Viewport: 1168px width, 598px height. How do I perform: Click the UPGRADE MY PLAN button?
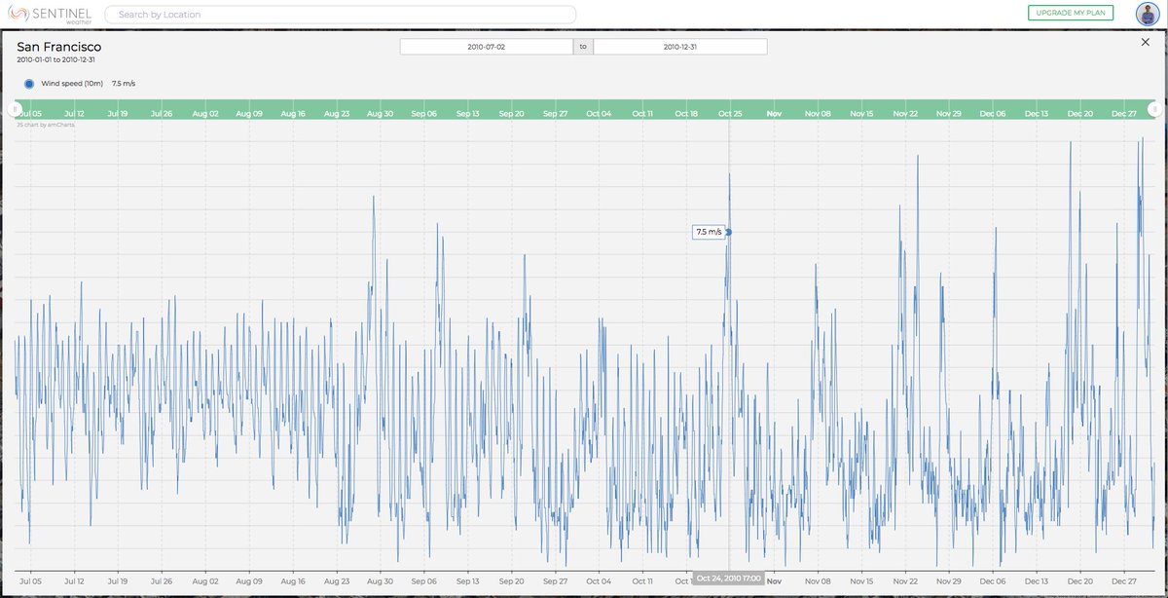[1072, 14]
